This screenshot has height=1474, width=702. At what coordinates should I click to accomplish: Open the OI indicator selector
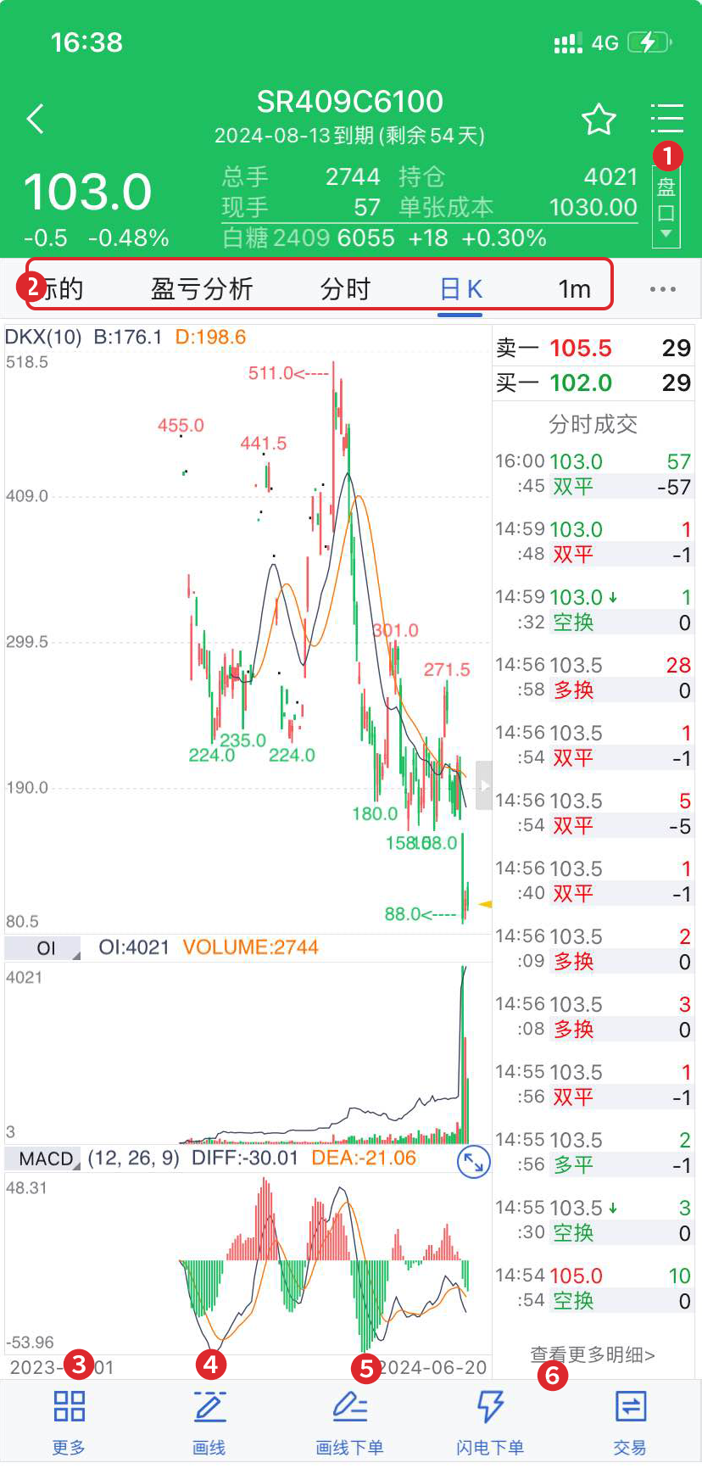tap(44, 948)
